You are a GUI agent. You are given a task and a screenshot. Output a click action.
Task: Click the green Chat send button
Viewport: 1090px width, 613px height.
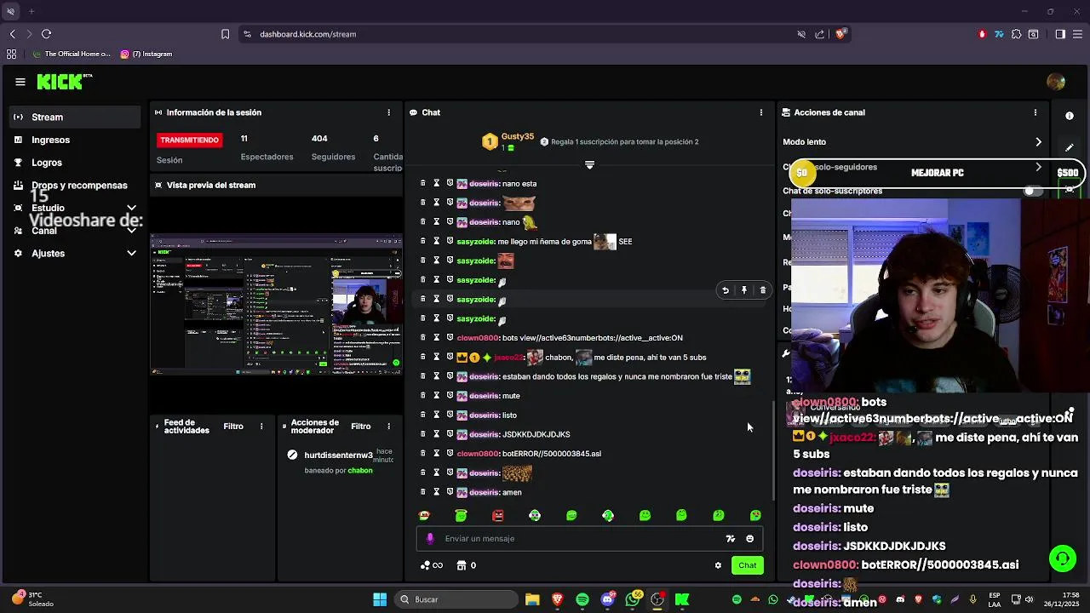click(x=748, y=565)
